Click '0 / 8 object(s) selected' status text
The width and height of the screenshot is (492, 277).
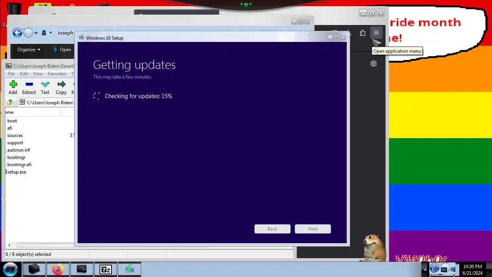(28, 254)
